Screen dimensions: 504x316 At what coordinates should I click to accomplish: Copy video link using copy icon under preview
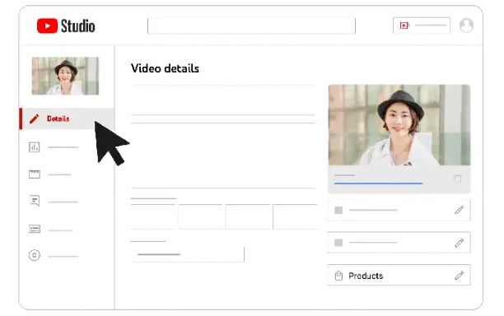tap(458, 179)
